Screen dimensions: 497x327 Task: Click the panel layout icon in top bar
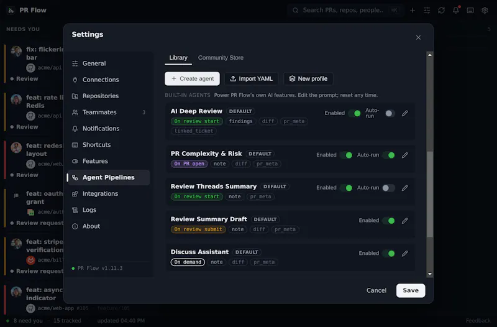coord(470,10)
